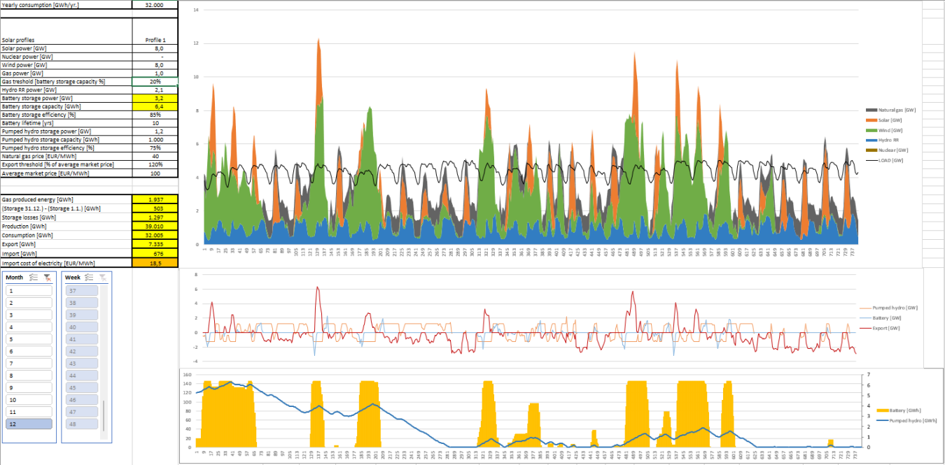
Task: Clear the filter on the Month slicer
Action: tap(47, 278)
